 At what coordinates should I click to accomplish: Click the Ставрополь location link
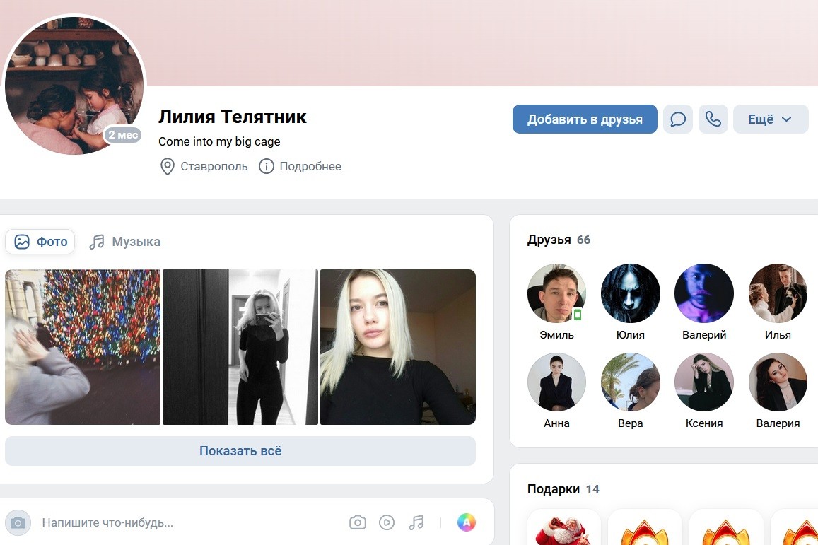click(214, 166)
